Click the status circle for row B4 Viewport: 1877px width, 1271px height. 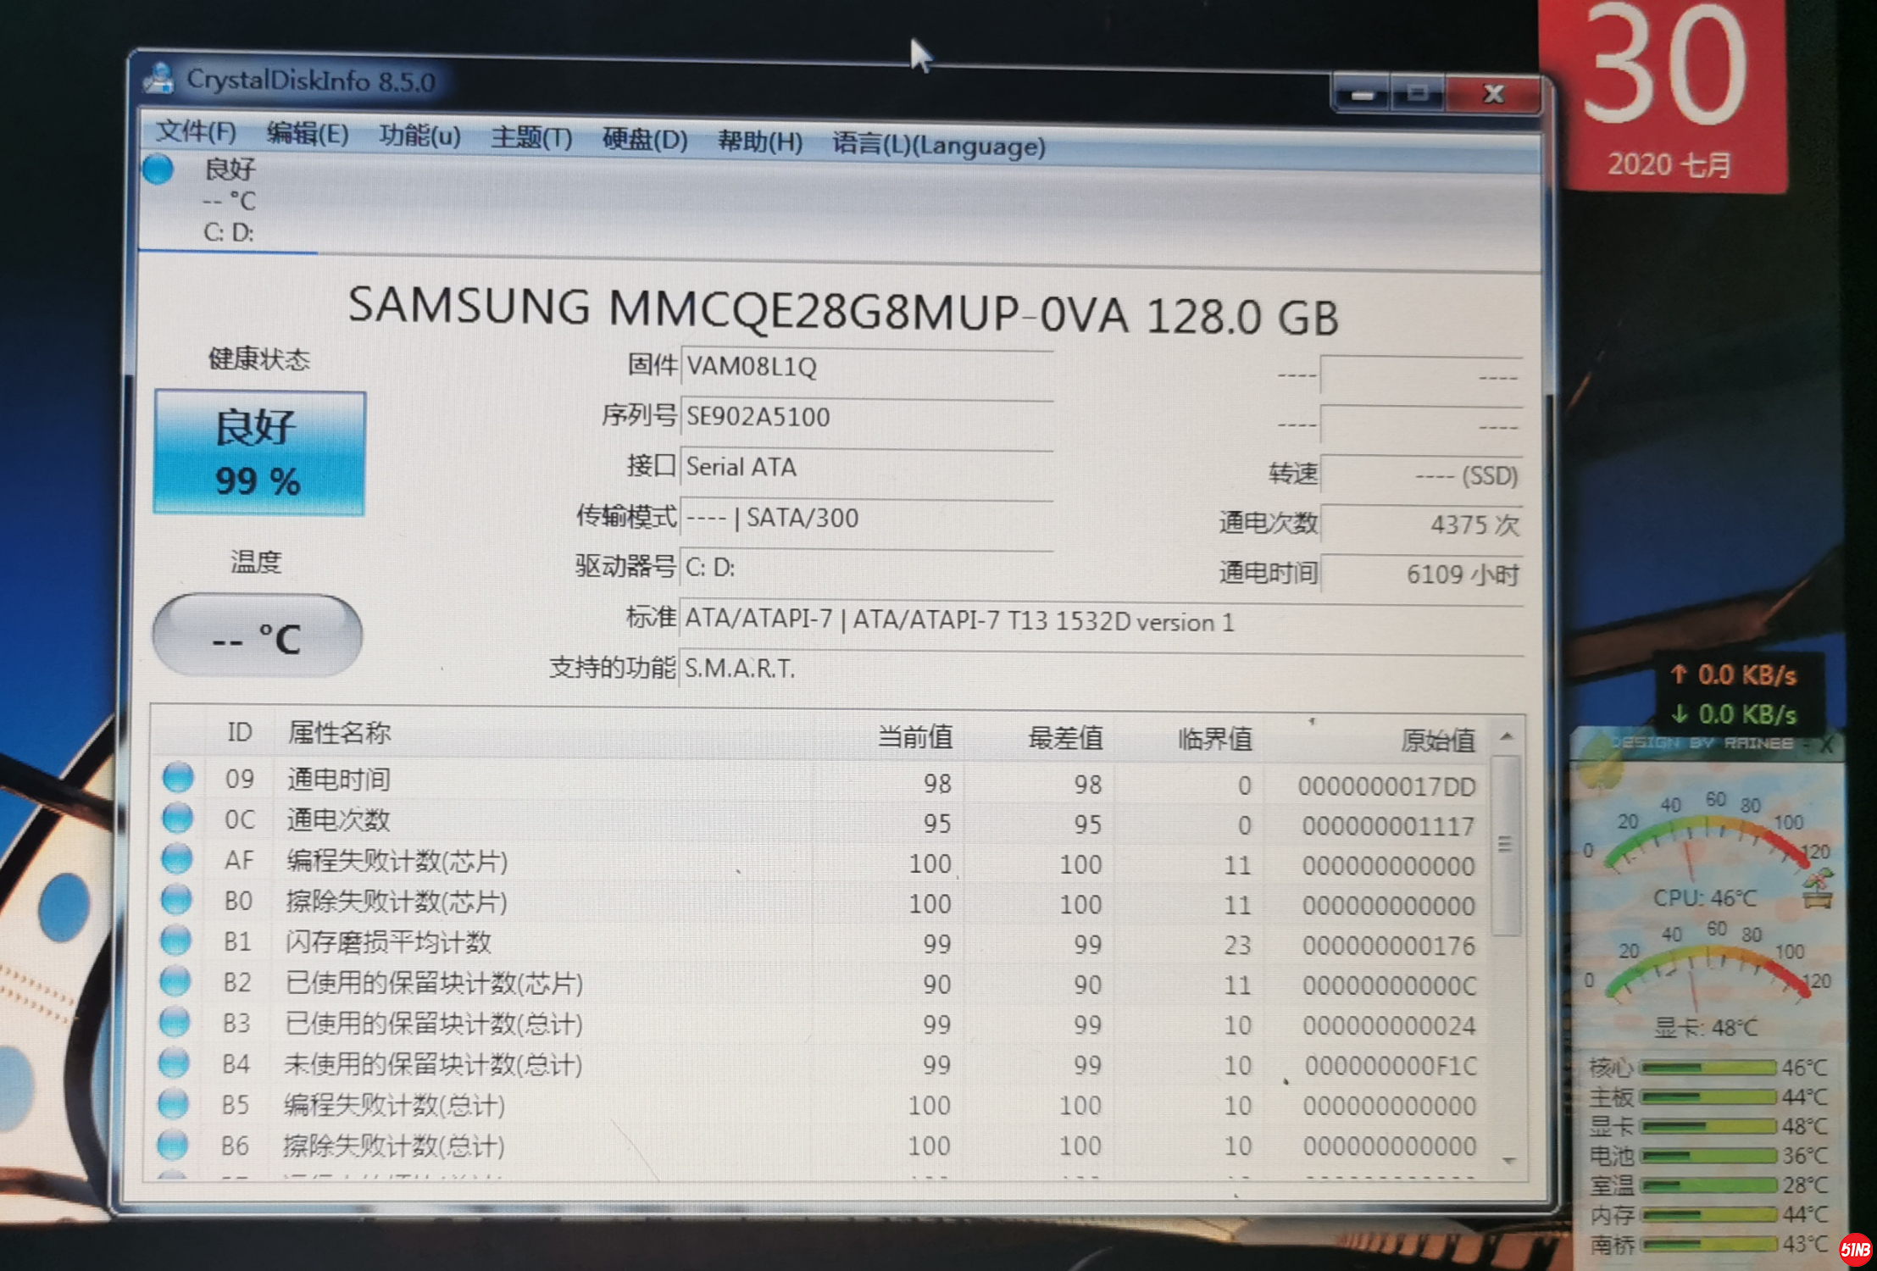[x=174, y=1062]
